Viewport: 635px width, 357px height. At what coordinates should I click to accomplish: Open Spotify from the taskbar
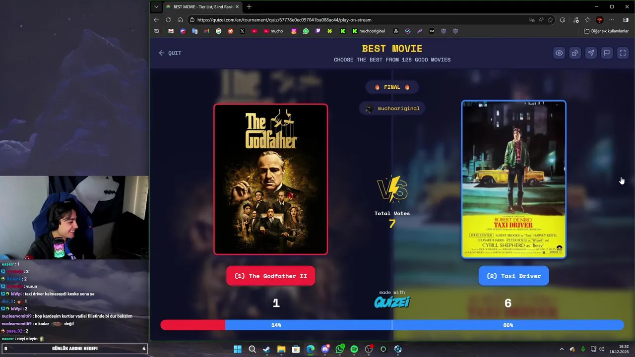pyautogui.click(x=354, y=349)
